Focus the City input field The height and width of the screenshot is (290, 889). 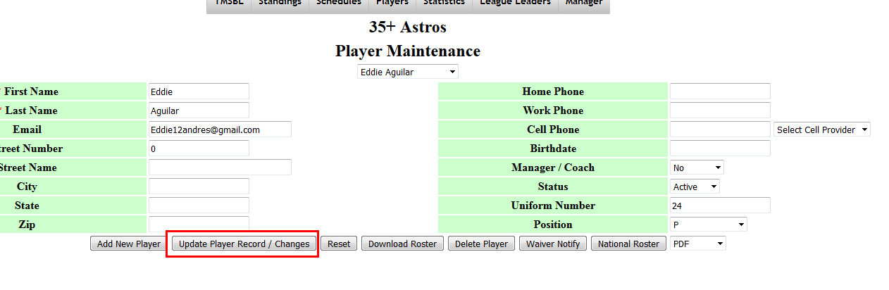tap(199, 187)
